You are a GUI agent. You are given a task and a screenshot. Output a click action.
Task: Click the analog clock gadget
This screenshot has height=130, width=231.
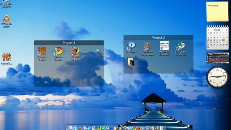point(217,77)
